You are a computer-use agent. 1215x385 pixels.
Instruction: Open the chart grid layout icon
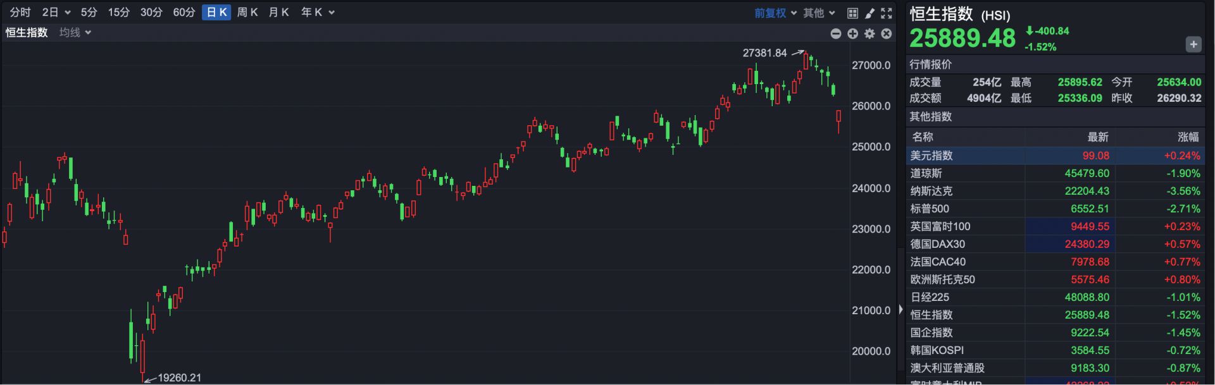[852, 13]
